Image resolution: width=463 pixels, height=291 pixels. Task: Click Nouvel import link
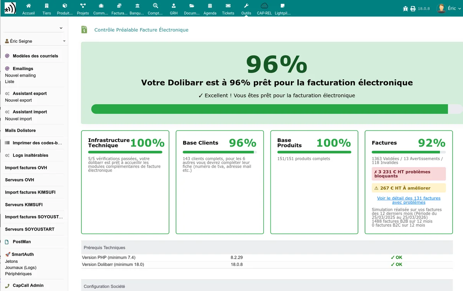pyautogui.click(x=19, y=119)
